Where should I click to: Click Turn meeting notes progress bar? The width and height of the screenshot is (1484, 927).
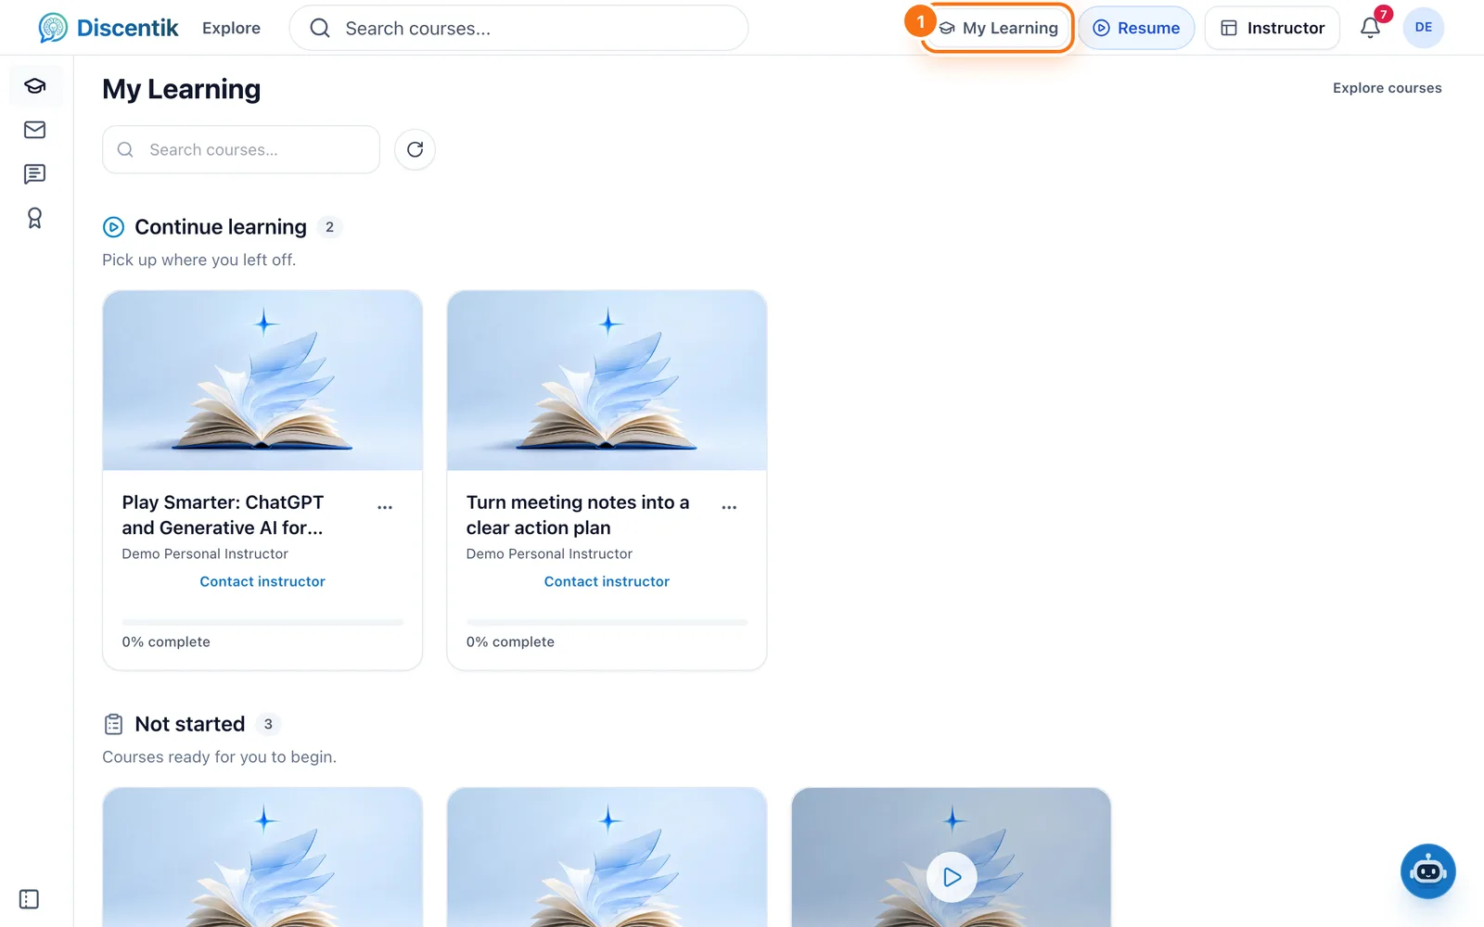tap(607, 622)
